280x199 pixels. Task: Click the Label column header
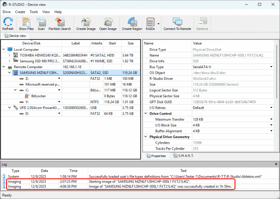(75, 43)
